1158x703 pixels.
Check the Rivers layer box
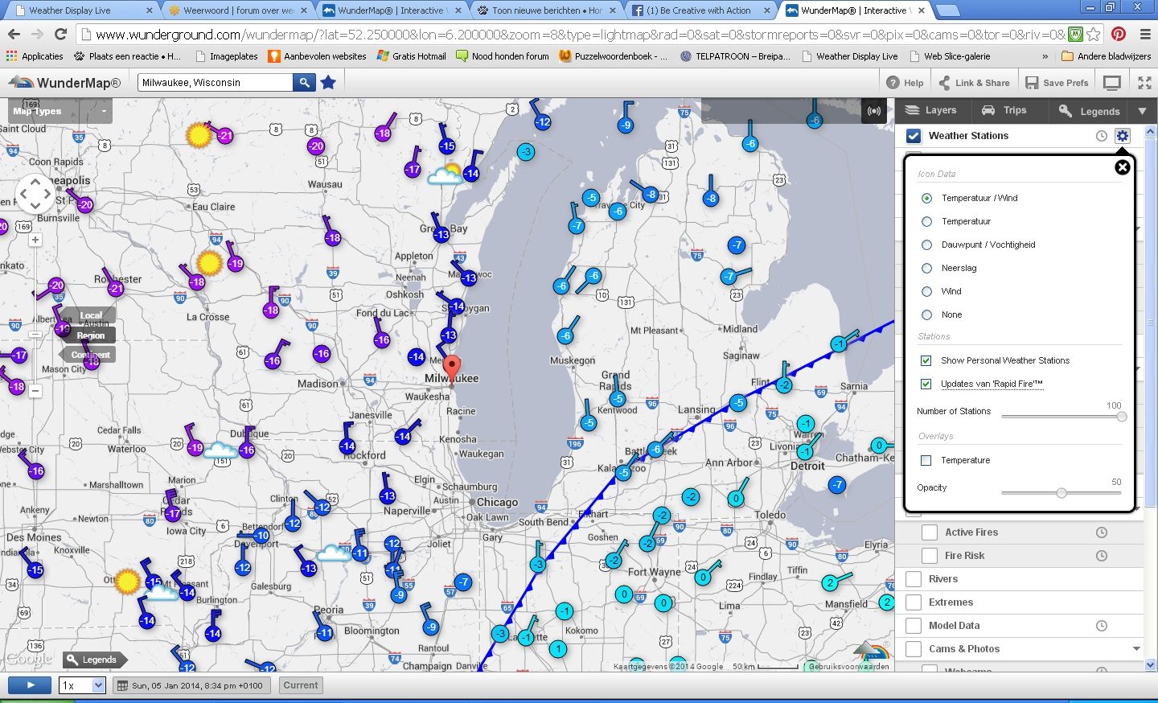click(x=914, y=579)
